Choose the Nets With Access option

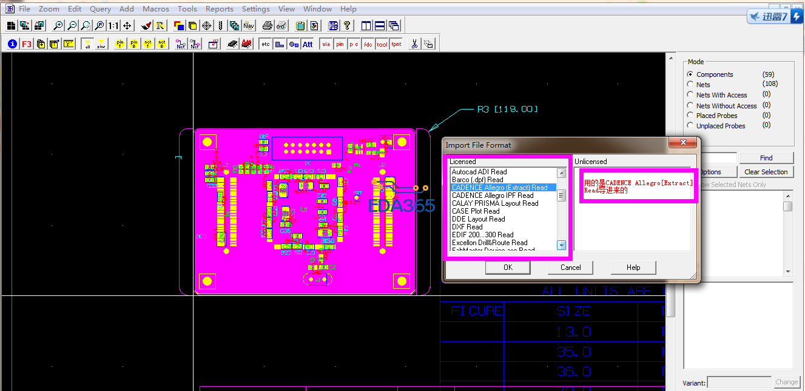[690, 95]
